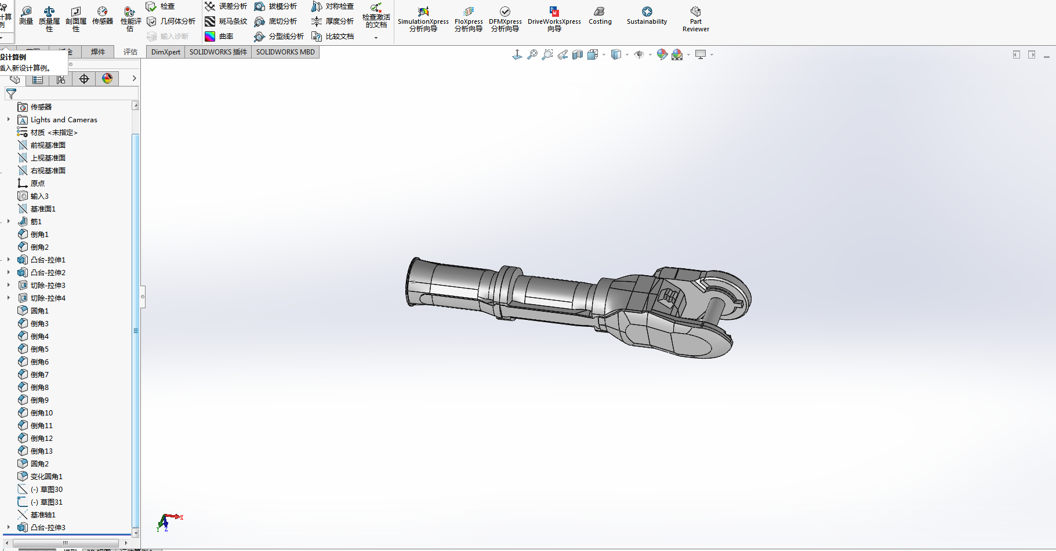Open 分型线分析 parting line analysis
The height and width of the screenshot is (551, 1056).
coord(279,37)
